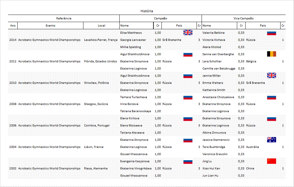Click Flórida, Estados Unidos location cell
The height and width of the screenshot is (187, 294).
point(100,61)
